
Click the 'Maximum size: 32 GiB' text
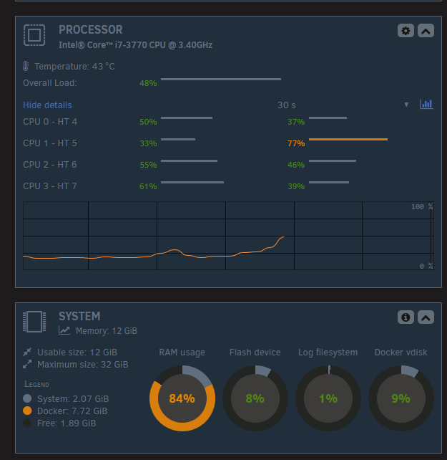pos(82,365)
